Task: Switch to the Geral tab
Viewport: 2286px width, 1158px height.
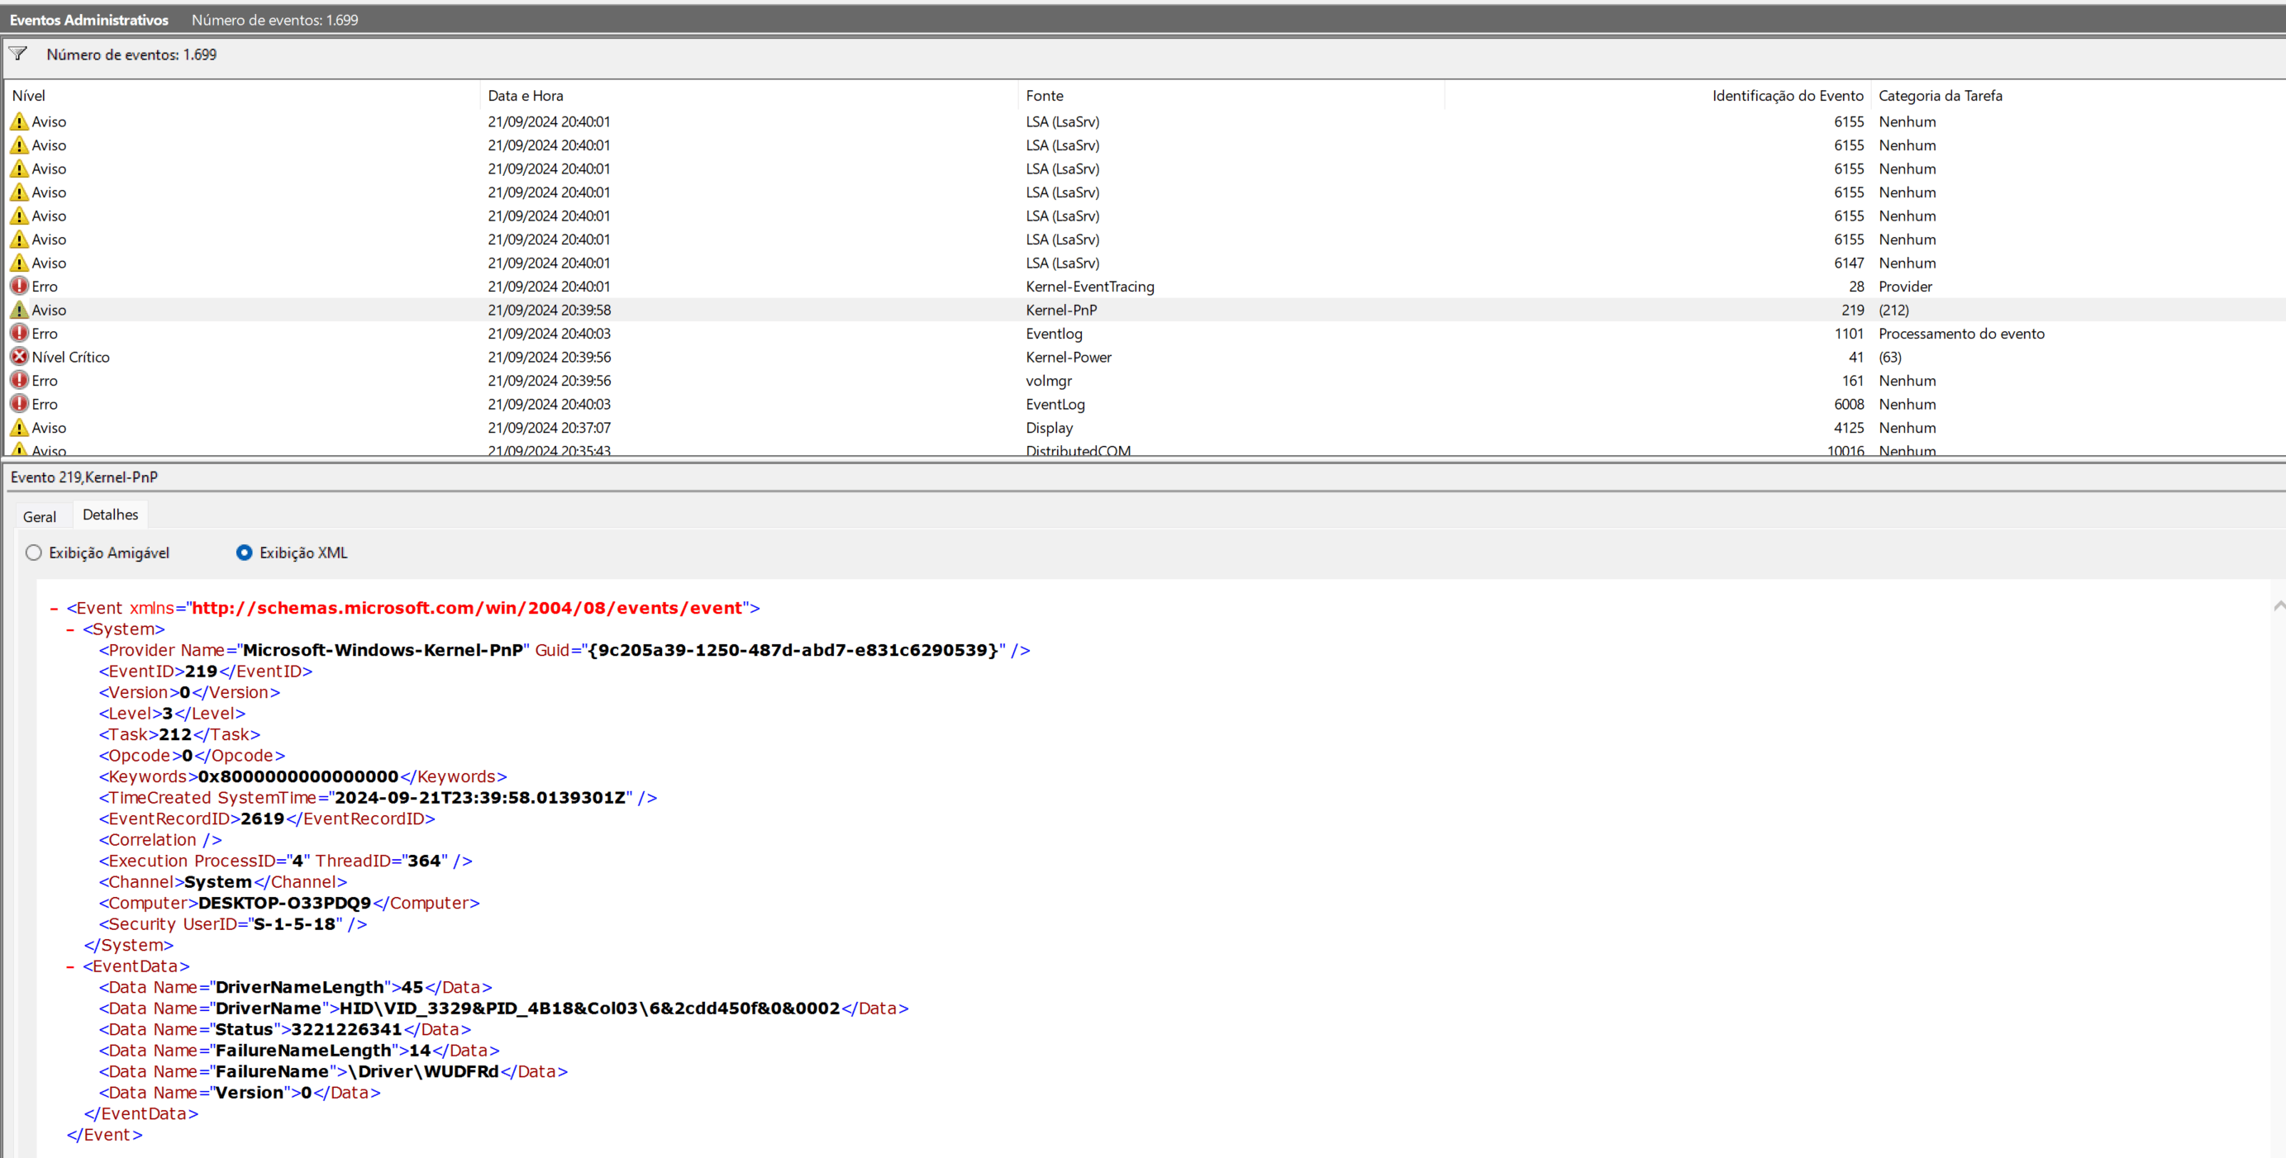Action: 39,516
